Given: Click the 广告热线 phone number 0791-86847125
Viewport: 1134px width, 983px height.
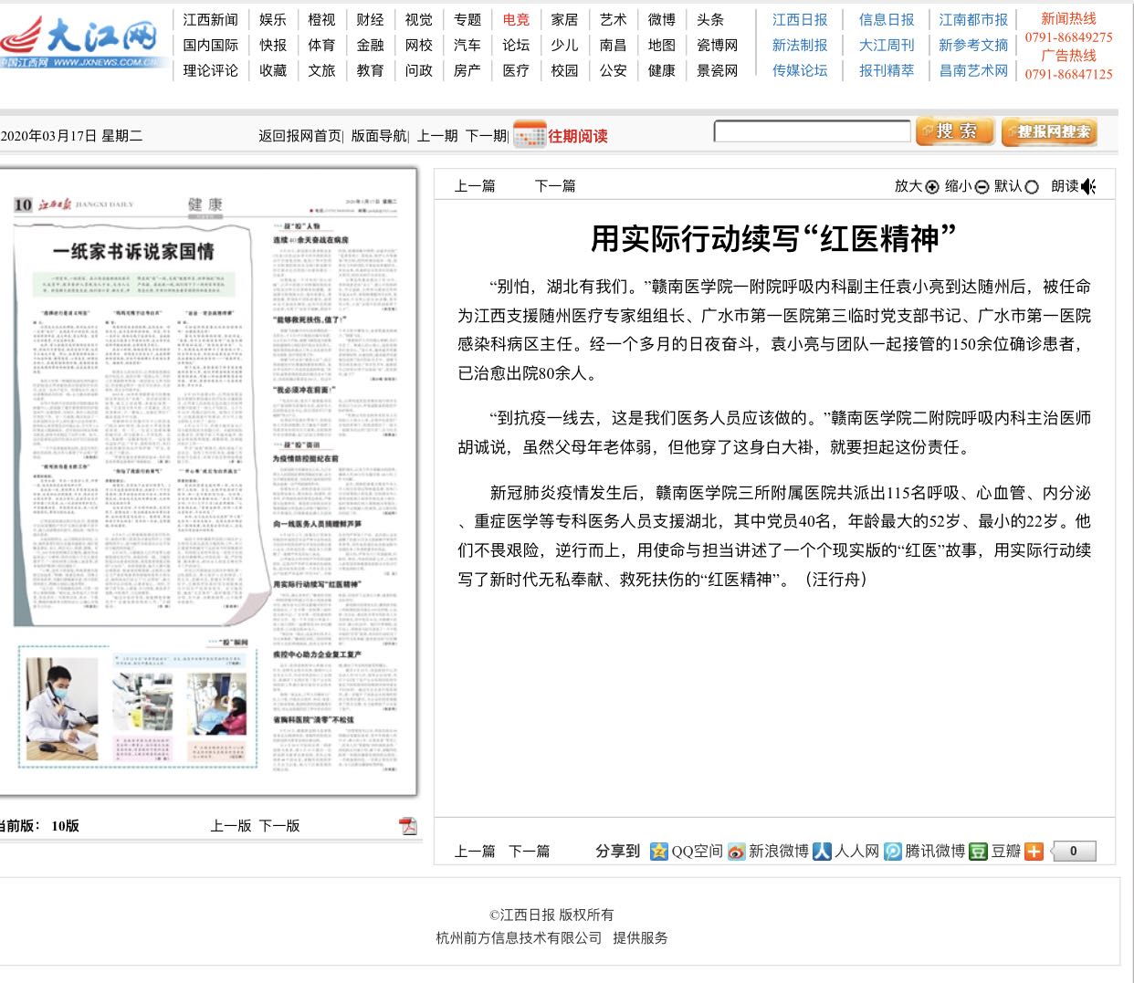Looking at the screenshot, I should tap(1068, 74).
